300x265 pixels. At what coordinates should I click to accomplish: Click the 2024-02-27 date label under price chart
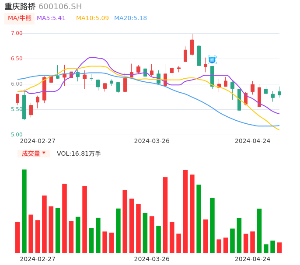point(38,141)
